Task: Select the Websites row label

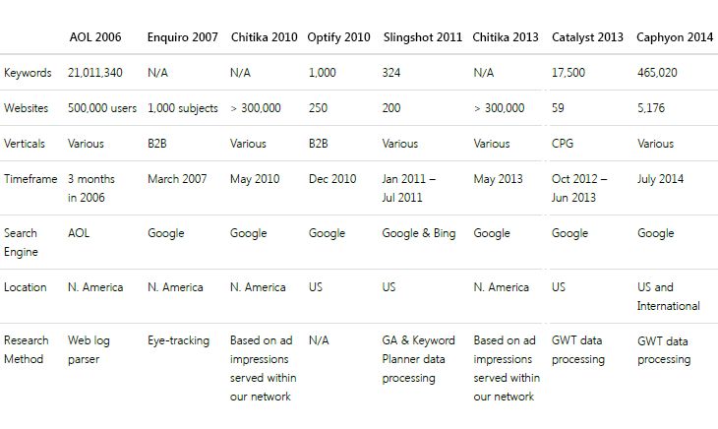Action: (x=28, y=108)
